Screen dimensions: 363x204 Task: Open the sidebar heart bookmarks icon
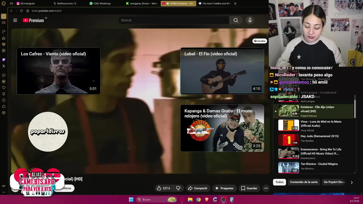(4, 88)
